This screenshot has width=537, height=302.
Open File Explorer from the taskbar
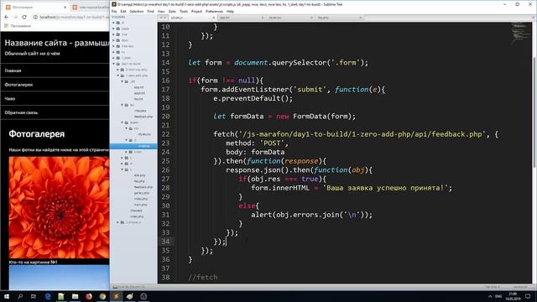[x=75, y=296]
